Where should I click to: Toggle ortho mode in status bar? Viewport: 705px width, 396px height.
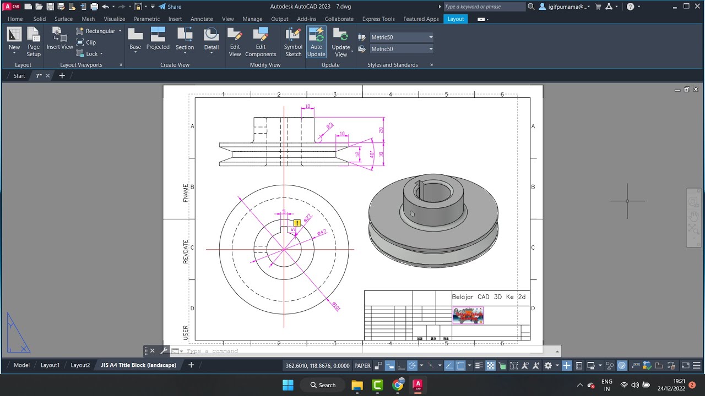(x=401, y=366)
